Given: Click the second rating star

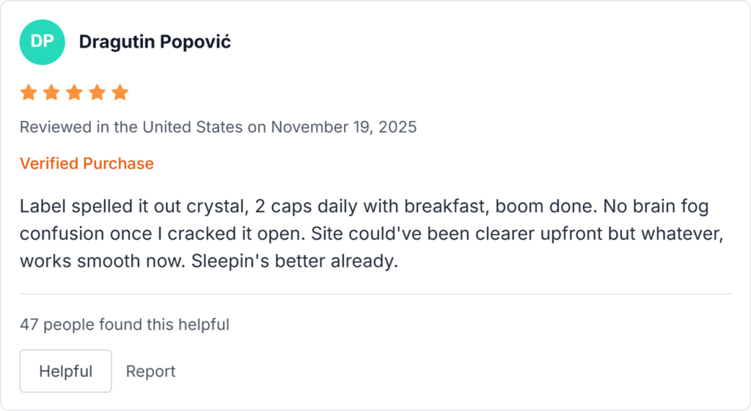Looking at the screenshot, I should (51, 93).
